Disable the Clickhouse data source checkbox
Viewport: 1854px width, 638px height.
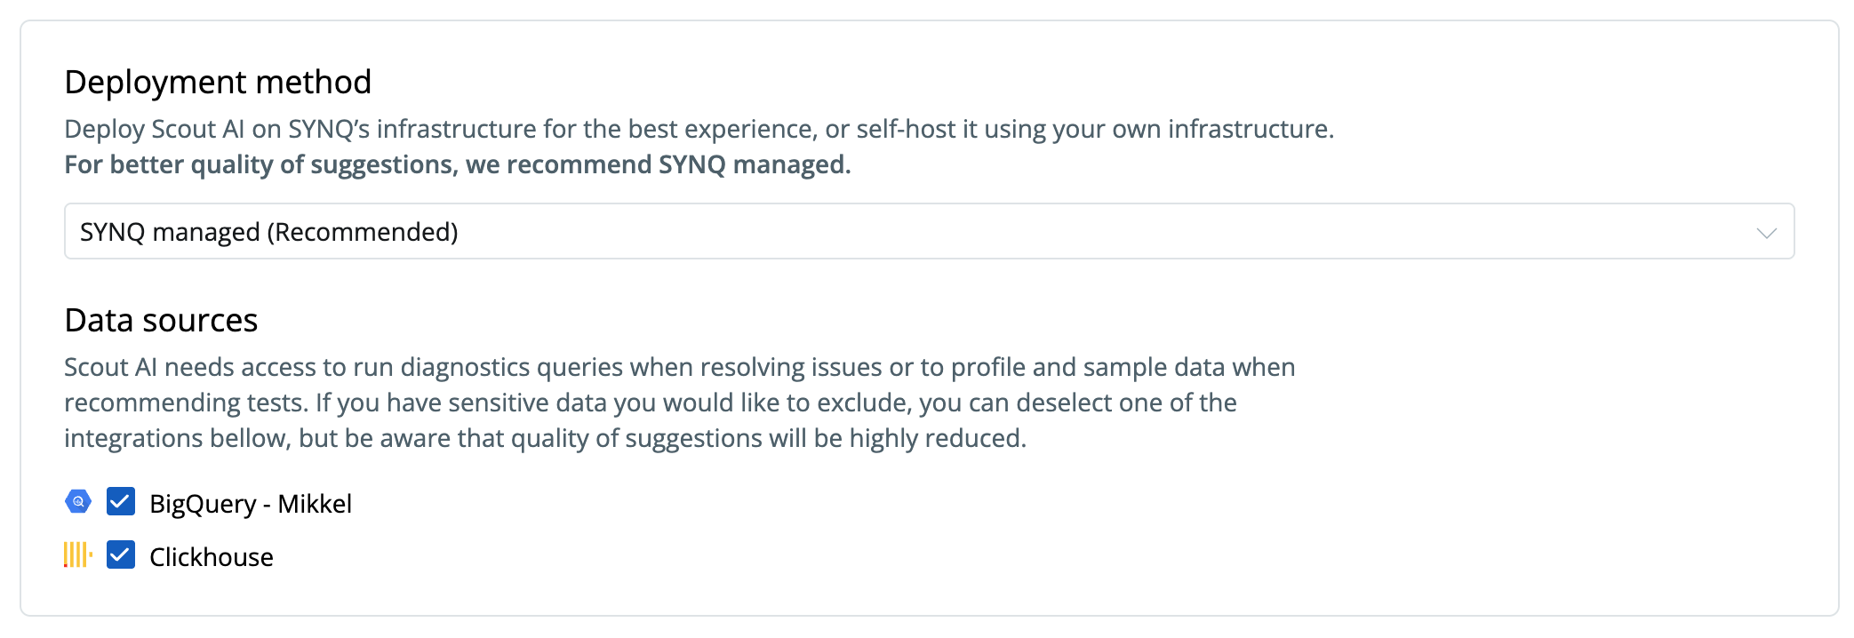pos(121,555)
